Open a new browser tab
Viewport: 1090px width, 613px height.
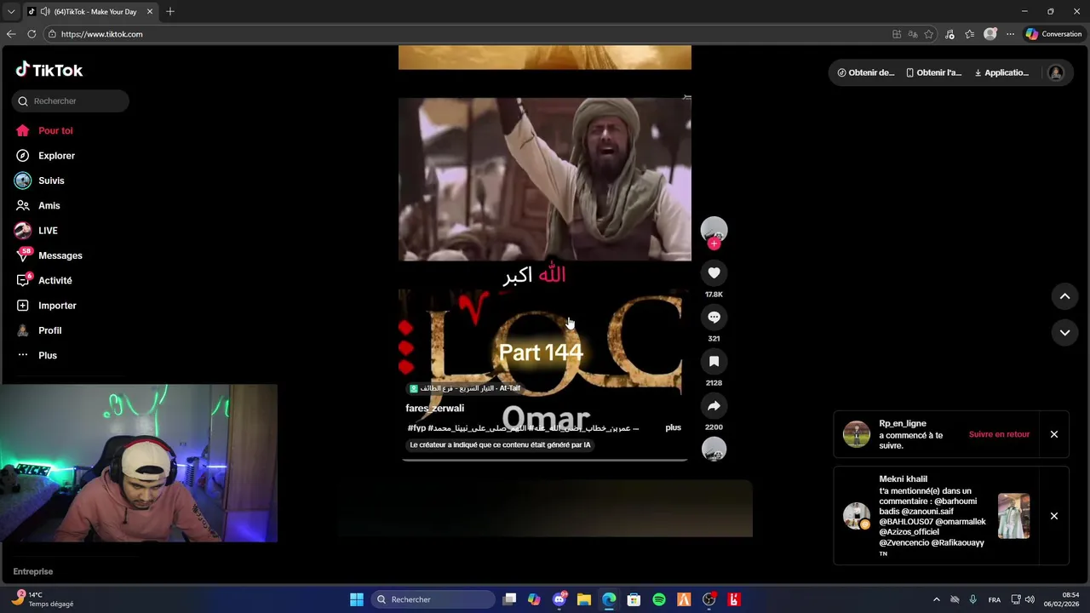pyautogui.click(x=170, y=12)
